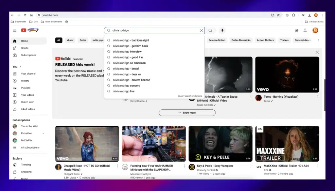Open the browser extensions puzzle icon
Viewport: 335px width, 191px height.
pos(293,15)
